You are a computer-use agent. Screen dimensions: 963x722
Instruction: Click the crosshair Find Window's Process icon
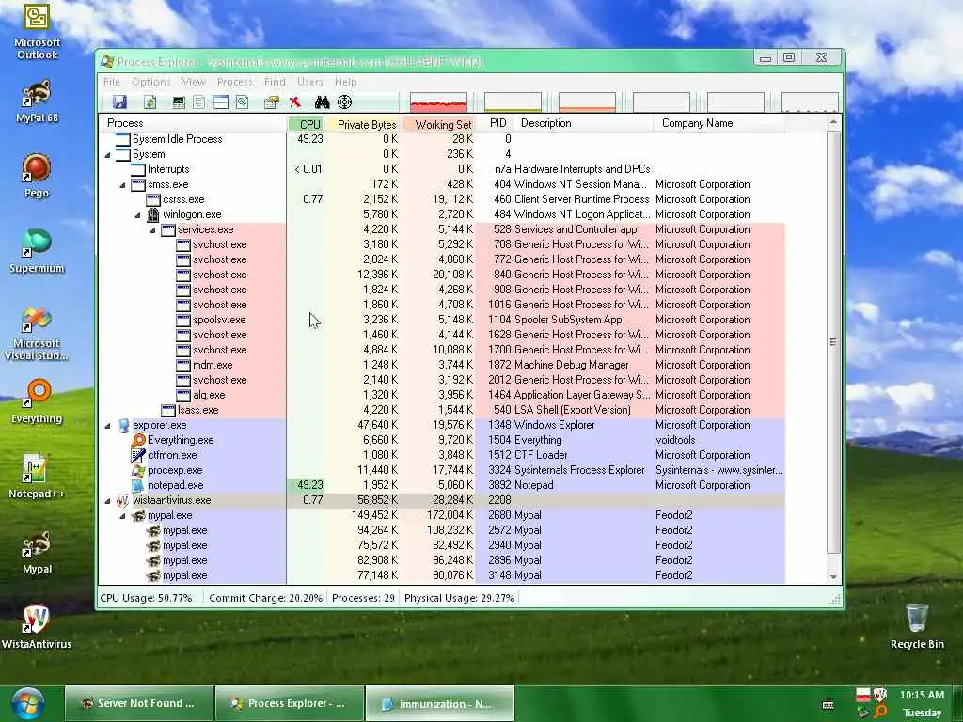click(344, 102)
